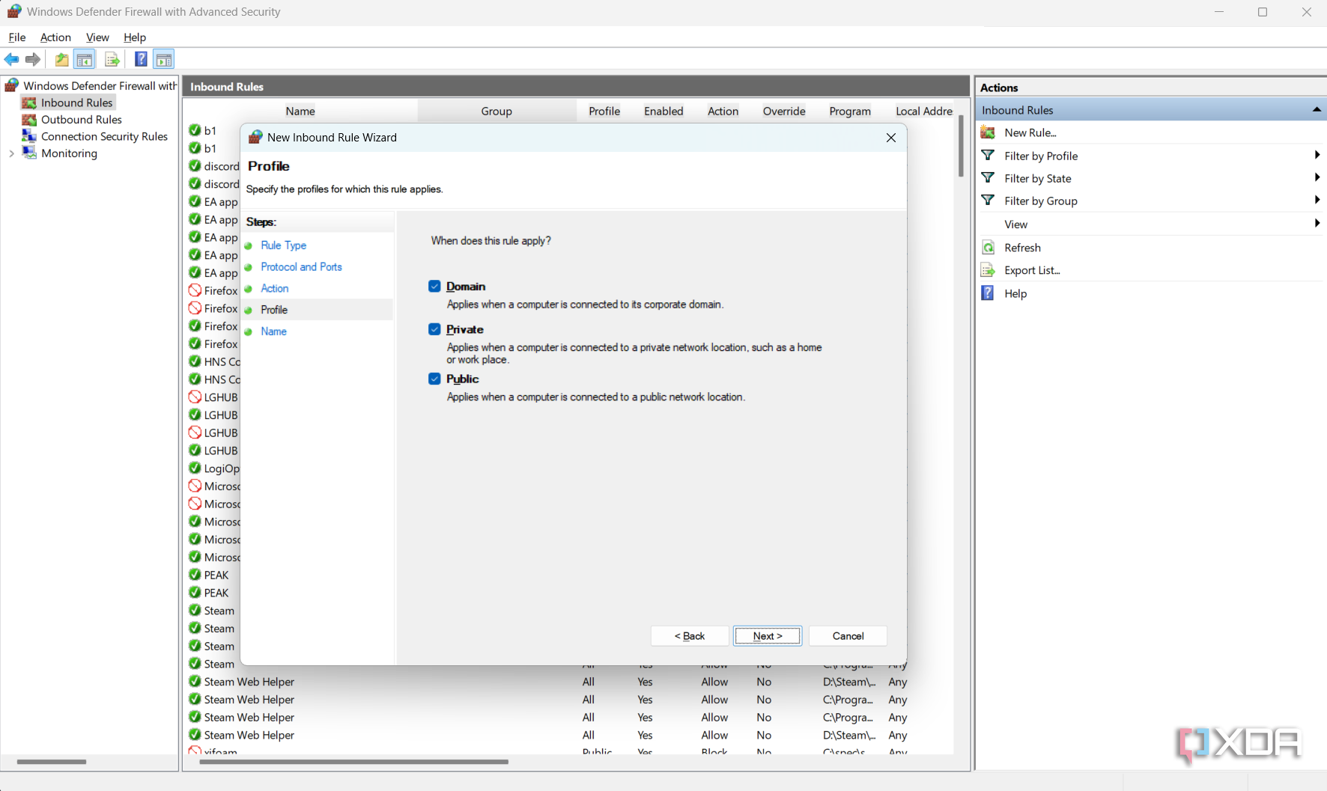This screenshot has width=1327, height=791.
Task: Click the Export List toolbar icon
Action: (112, 59)
